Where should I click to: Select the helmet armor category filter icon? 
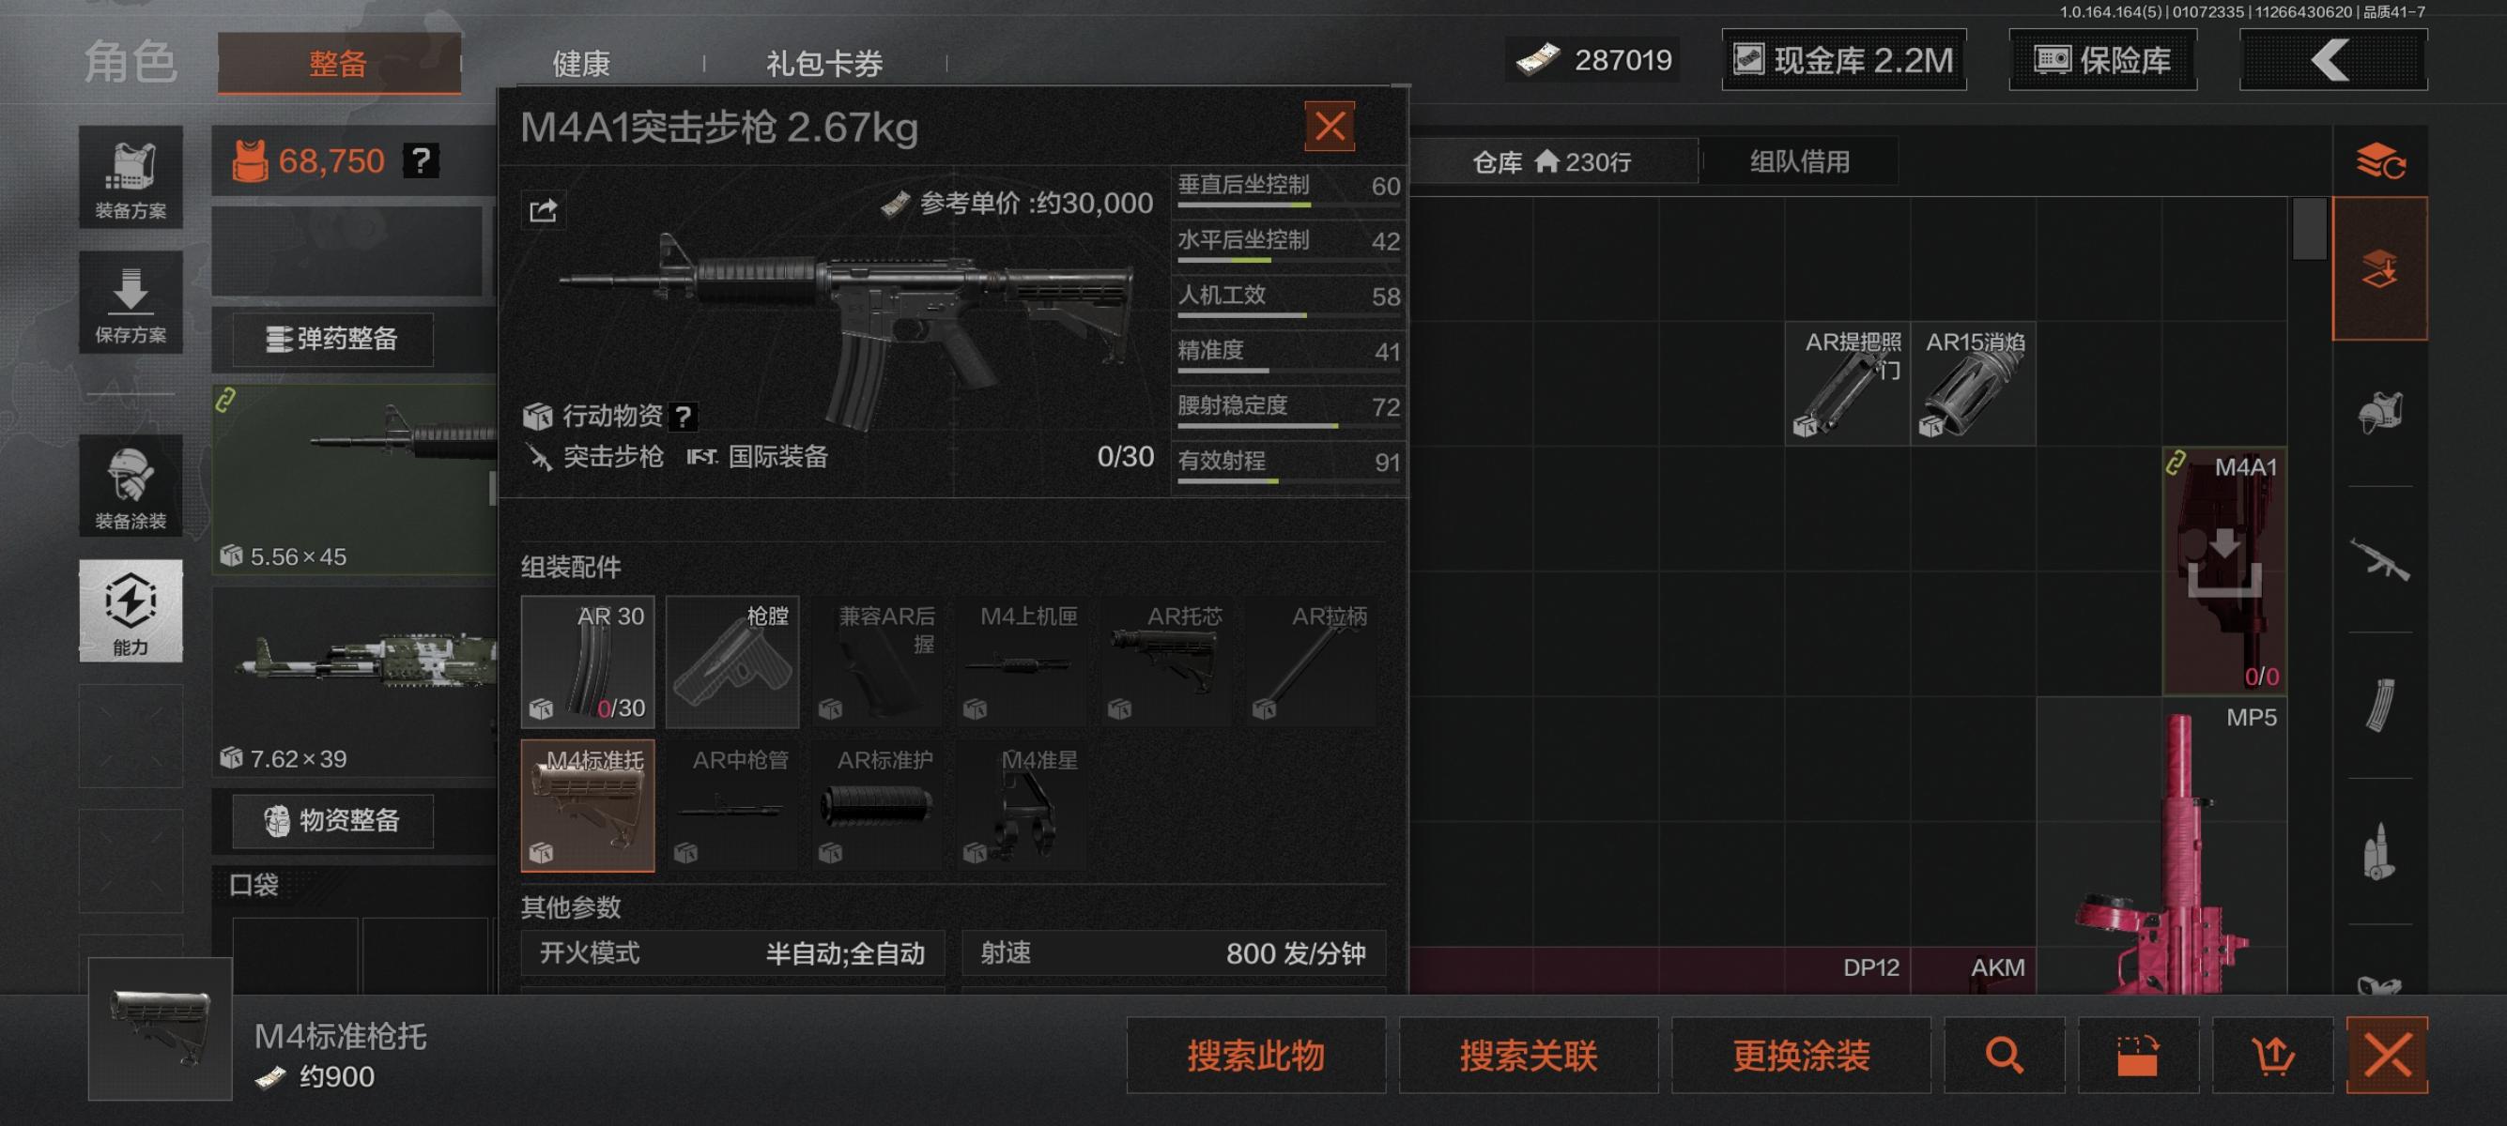pyautogui.click(x=2380, y=413)
